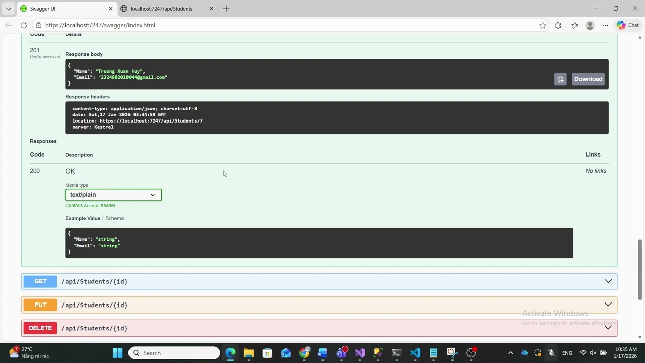Image resolution: width=645 pixels, height=363 pixels.
Task: Close the Swagger UI tab
Action: coord(111,9)
